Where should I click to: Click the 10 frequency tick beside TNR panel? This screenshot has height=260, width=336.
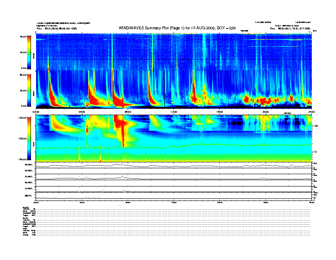pos(316,152)
